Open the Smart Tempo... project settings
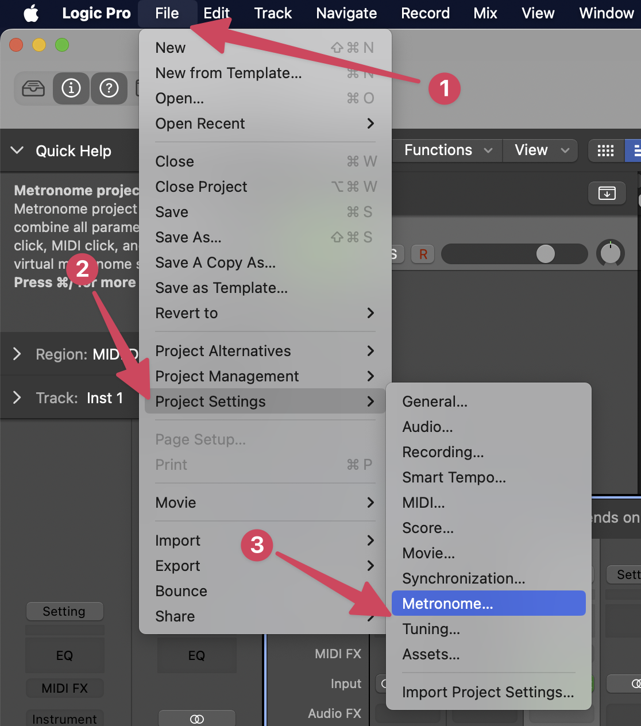Screen dimensions: 641x726 coord(454,477)
